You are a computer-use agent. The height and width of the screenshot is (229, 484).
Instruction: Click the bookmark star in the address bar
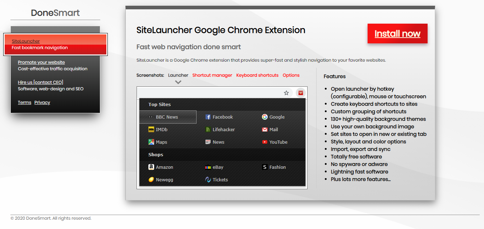pyautogui.click(x=286, y=92)
